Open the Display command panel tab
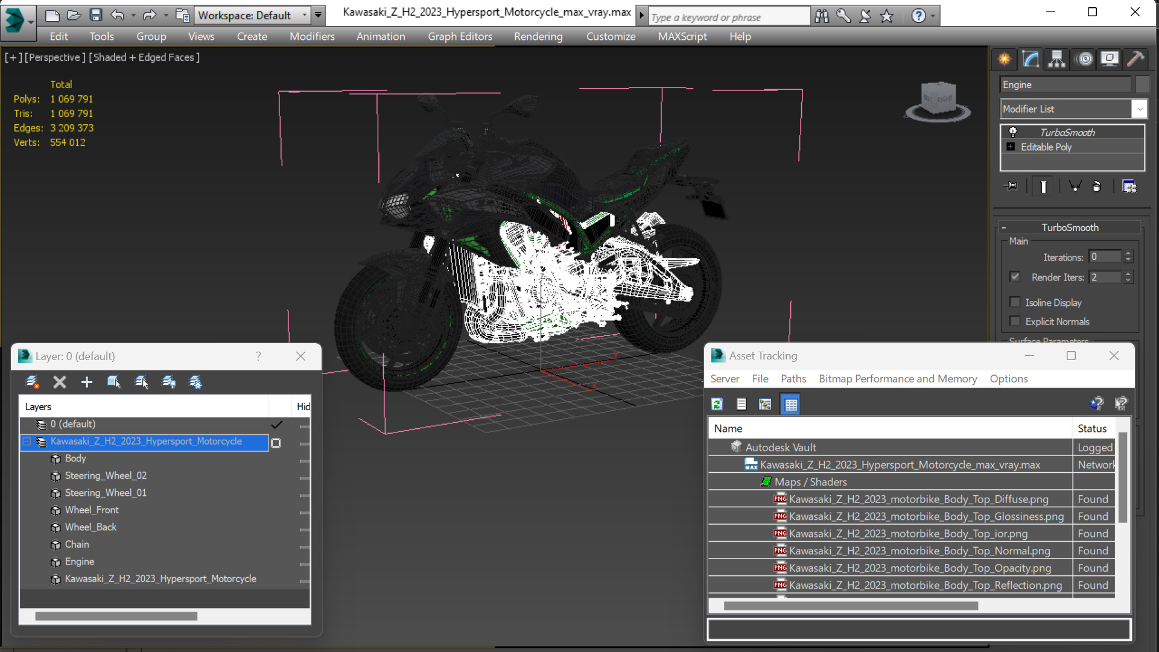The width and height of the screenshot is (1159, 652). pyautogui.click(x=1110, y=59)
